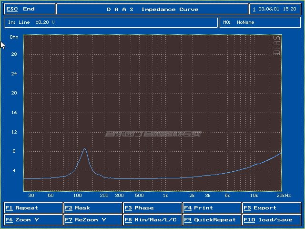Select the MO: NoName field
305x229 pixels.
[x=260, y=22]
